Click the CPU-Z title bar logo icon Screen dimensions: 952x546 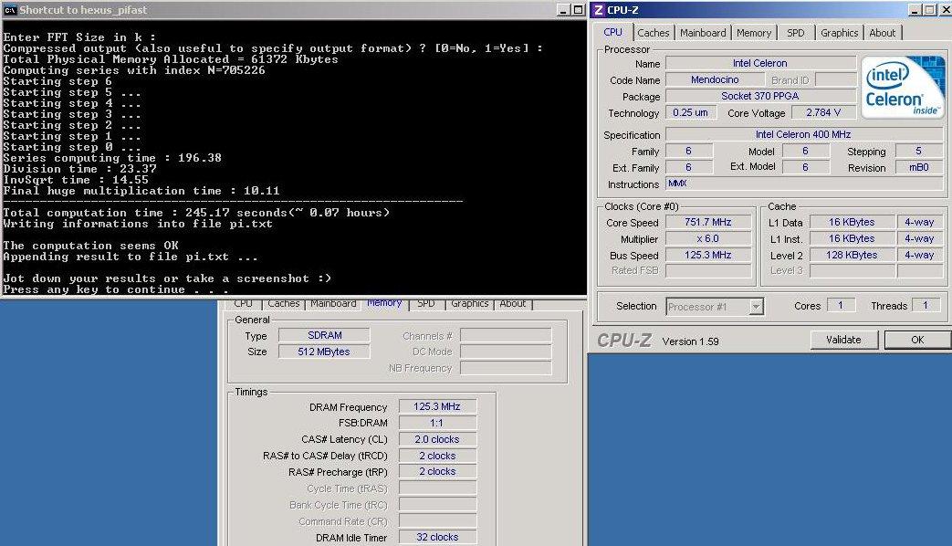(x=599, y=10)
